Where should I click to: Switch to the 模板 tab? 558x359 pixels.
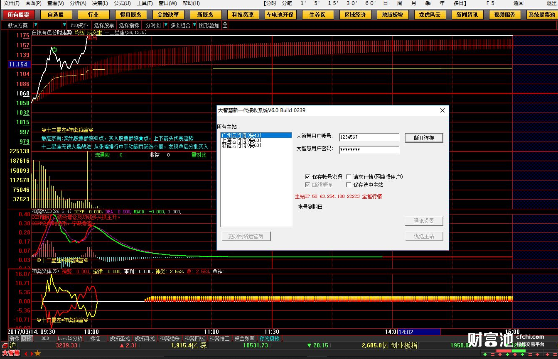coord(27,339)
